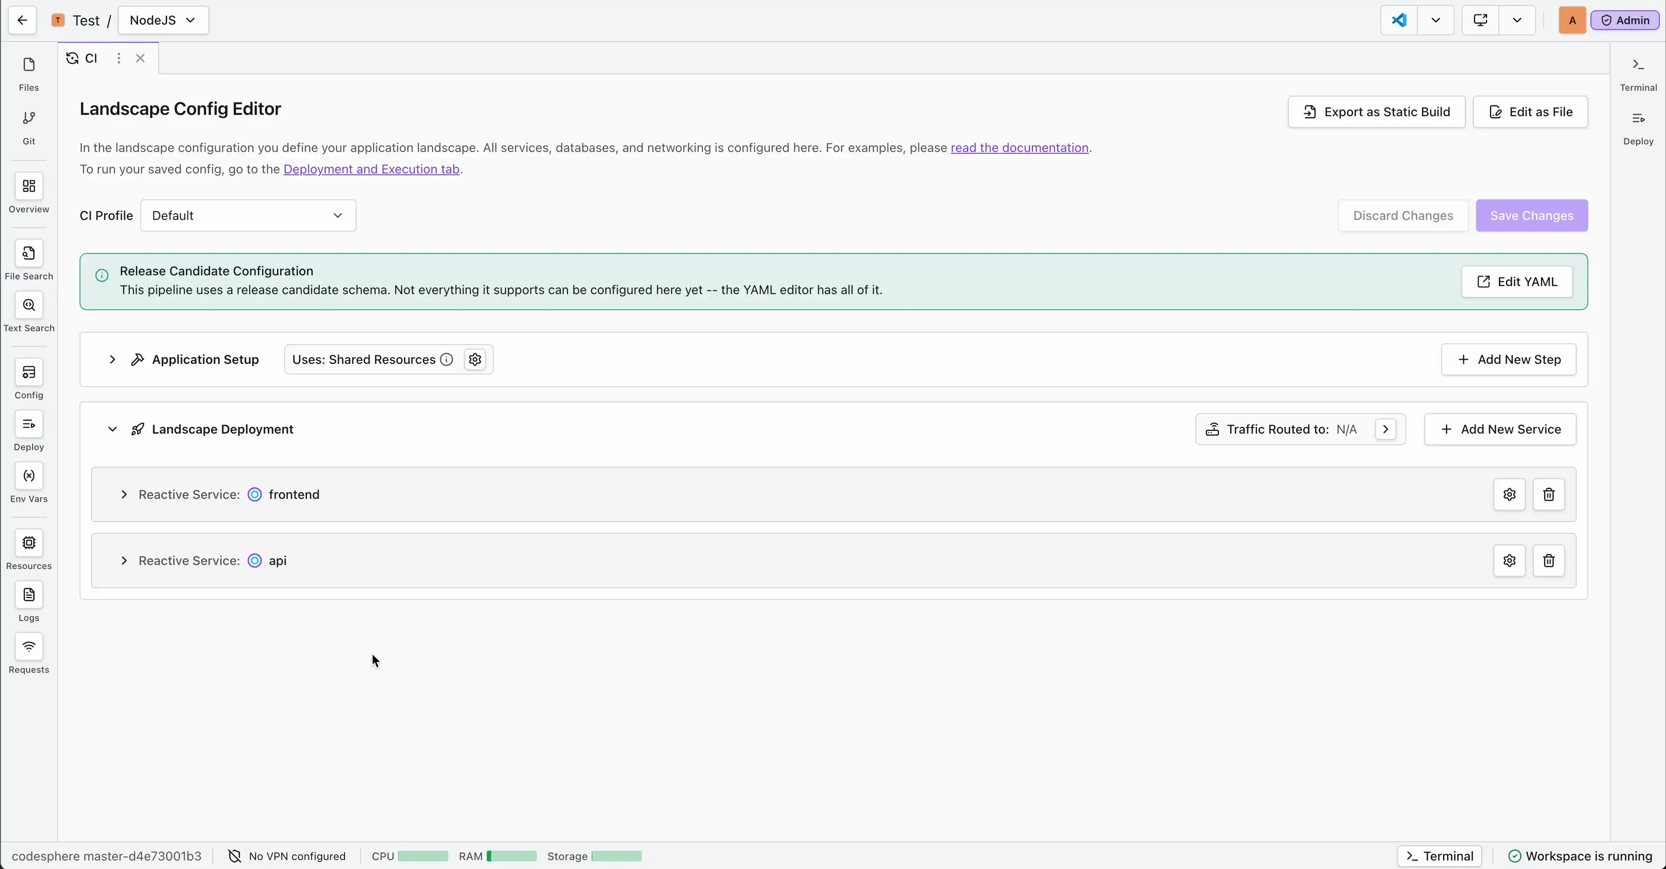Click the Admin badge
The image size is (1666, 869).
point(1624,20)
